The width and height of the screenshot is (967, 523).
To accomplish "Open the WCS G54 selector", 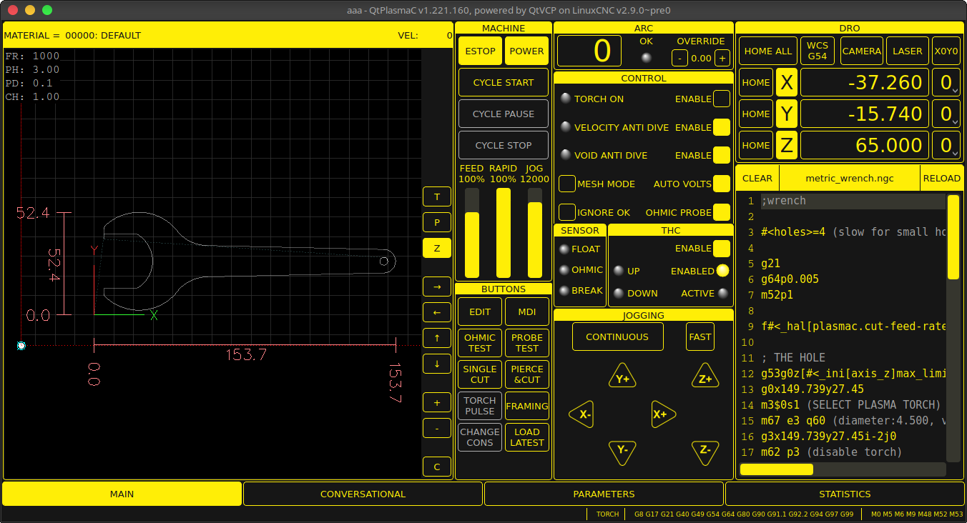I will [818, 51].
